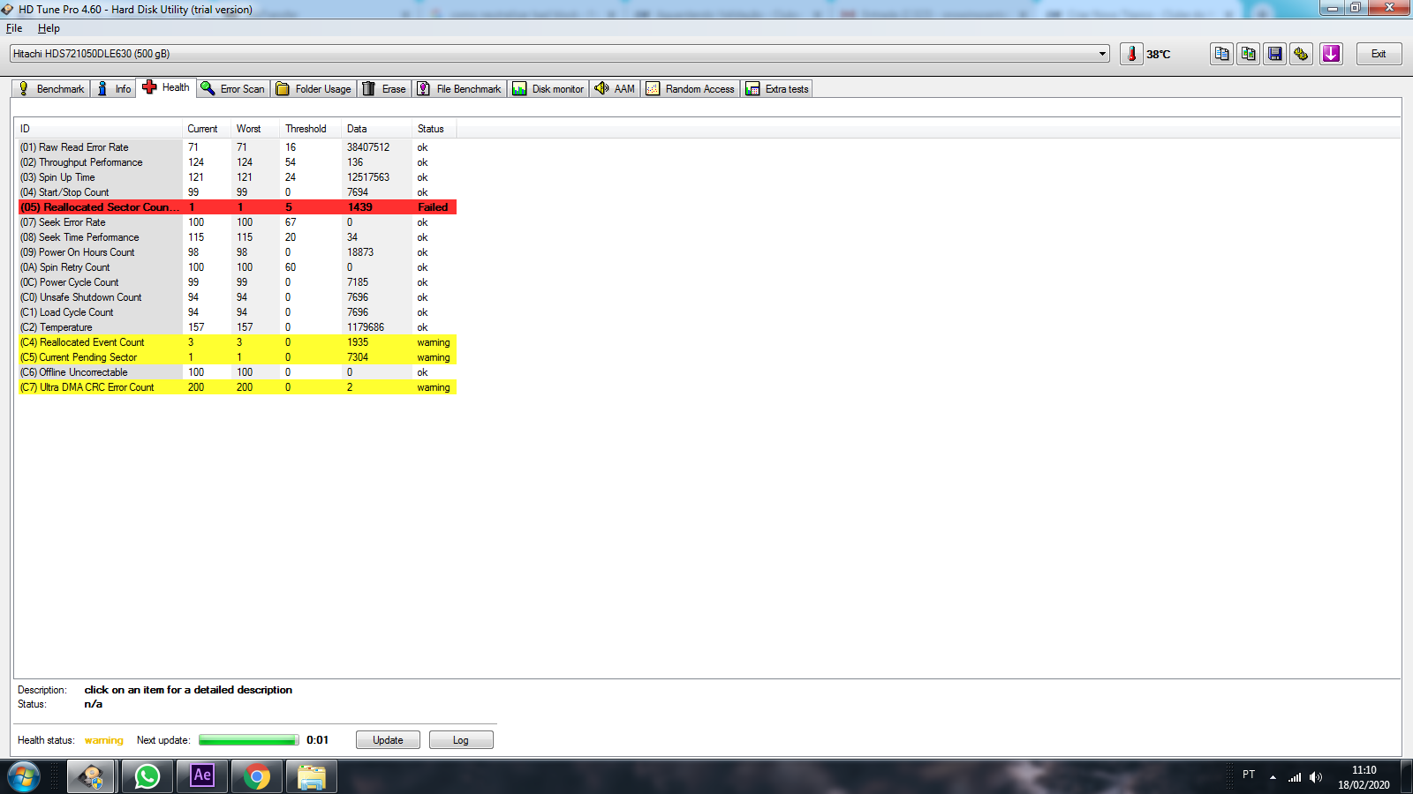Click the Status column header
This screenshot has height=794, width=1413.
pyautogui.click(x=434, y=129)
